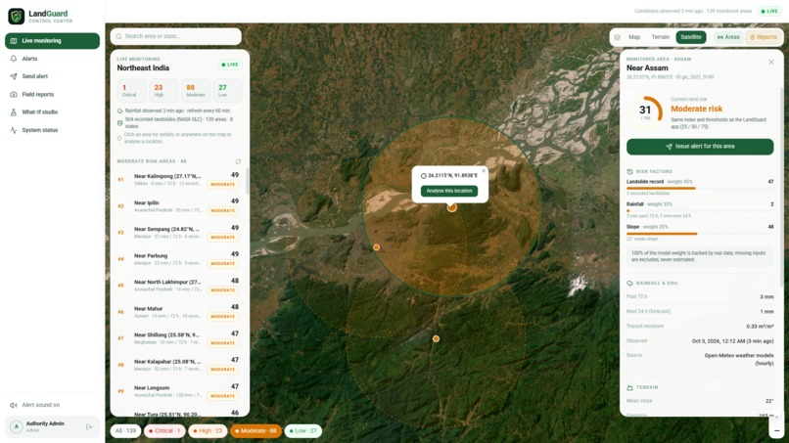Click the orange marker south on the map
The height and width of the screenshot is (443, 789).
[436, 339]
